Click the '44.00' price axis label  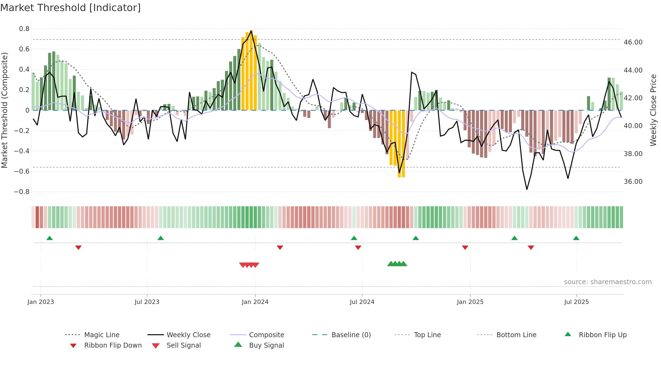[633, 70]
